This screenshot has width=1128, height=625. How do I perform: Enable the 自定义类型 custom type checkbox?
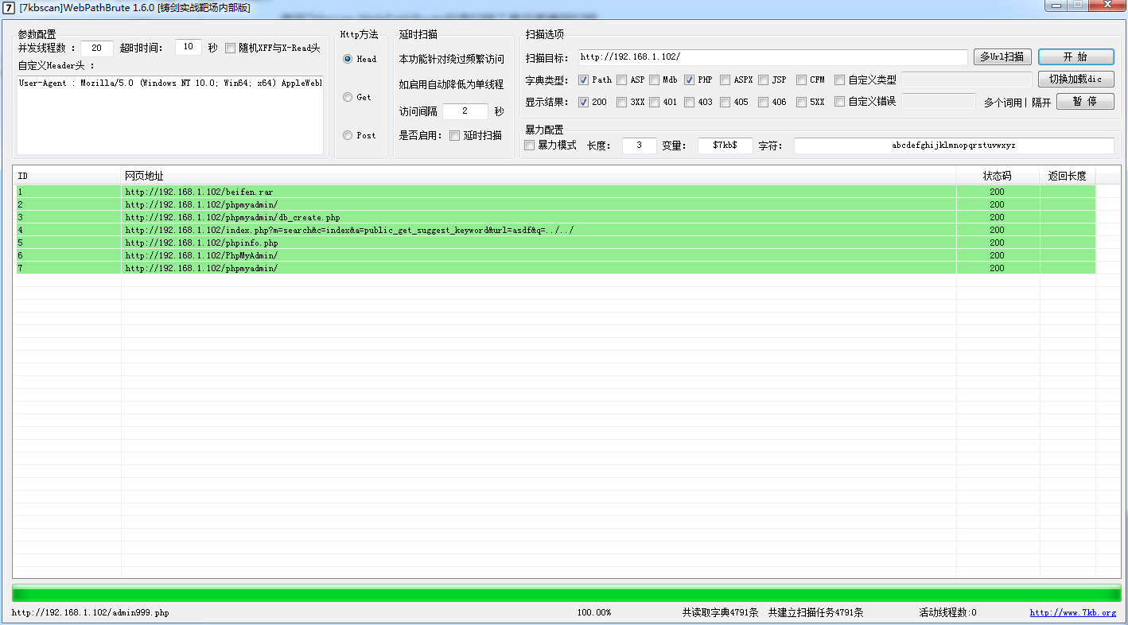tap(840, 80)
